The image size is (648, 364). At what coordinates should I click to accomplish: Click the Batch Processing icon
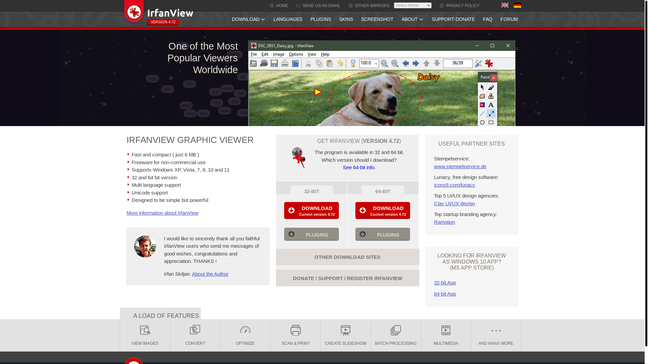(396, 330)
